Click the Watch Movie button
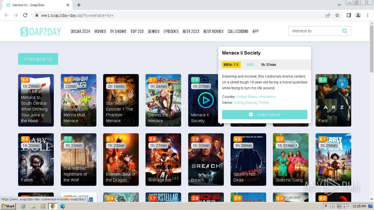This screenshot has width=374, height=210. pos(265,115)
